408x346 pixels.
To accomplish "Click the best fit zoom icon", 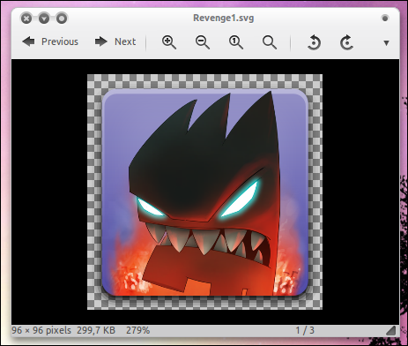I will coord(270,42).
